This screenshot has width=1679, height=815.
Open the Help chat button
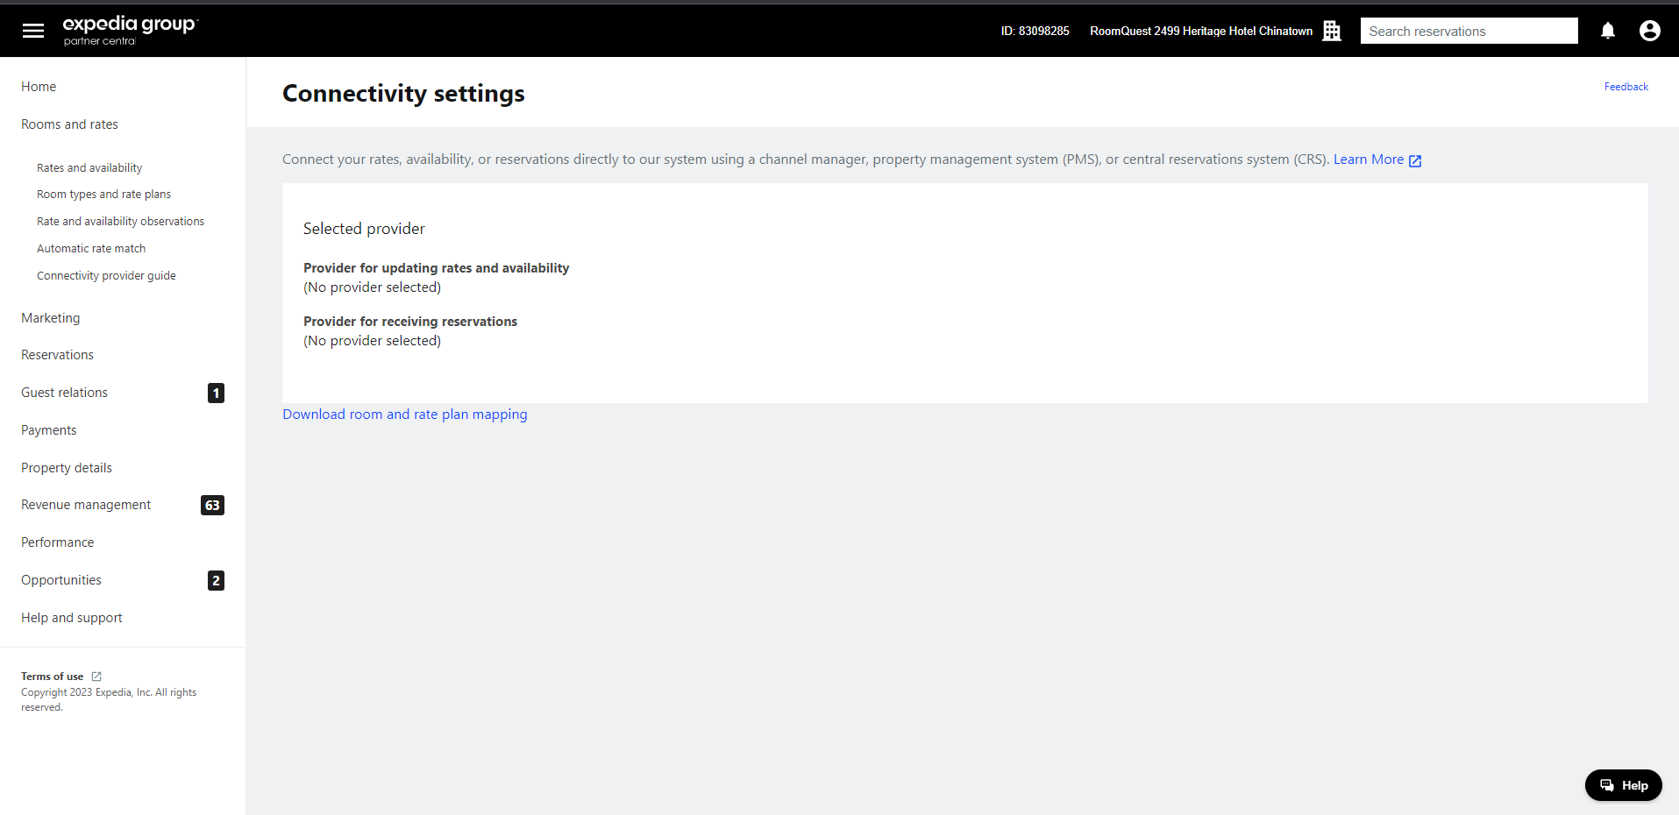point(1624,785)
